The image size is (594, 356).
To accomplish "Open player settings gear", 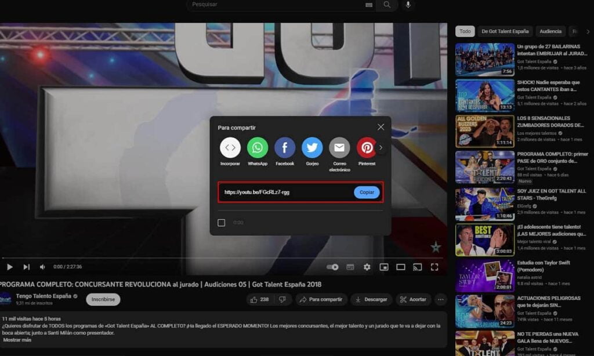I will [367, 267].
